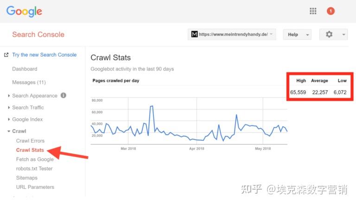
Task: Click the red notification badge icon
Action: point(331,11)
